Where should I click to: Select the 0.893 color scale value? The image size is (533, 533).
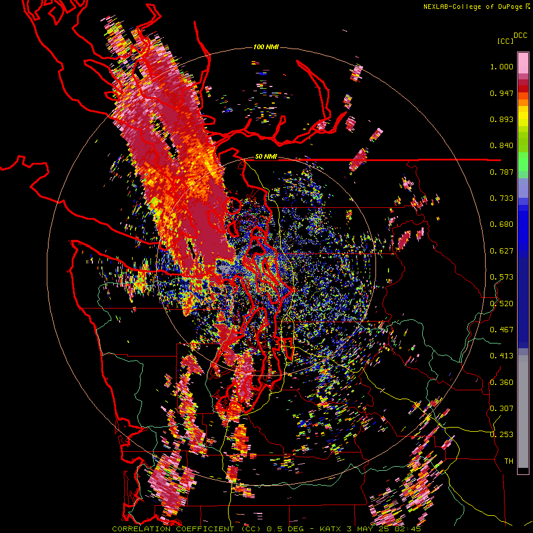[x=502, y=119]
